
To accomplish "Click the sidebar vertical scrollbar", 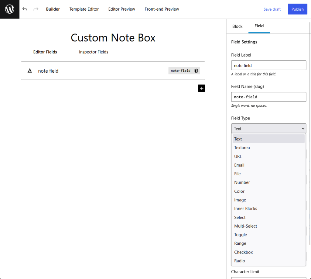I will [x=310, y=133].
